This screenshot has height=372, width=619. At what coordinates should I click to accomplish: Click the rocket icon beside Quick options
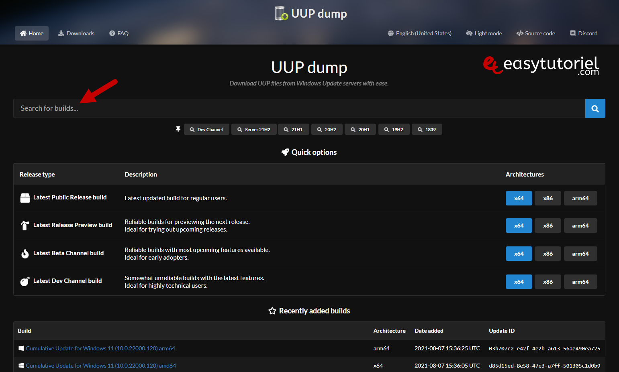(285, 152)
